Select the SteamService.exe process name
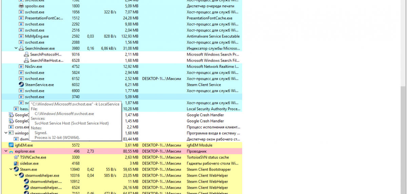 pos(39,85)
